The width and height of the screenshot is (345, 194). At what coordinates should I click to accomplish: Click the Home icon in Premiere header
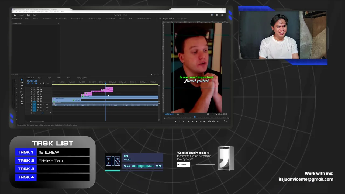click(15, 15)
